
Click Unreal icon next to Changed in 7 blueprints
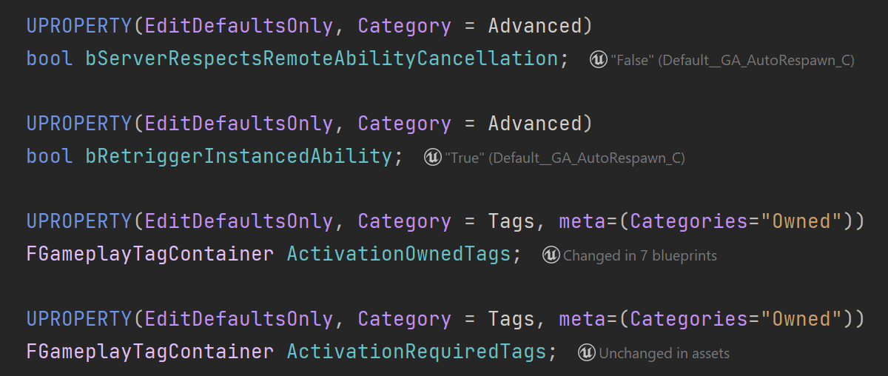click(551, 255)
